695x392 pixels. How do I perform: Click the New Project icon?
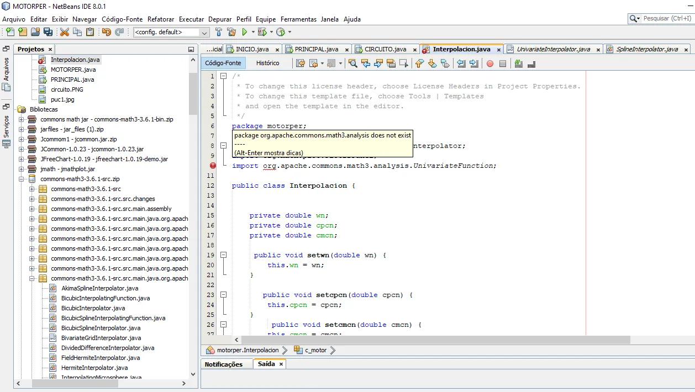click(x=22, y=32)
